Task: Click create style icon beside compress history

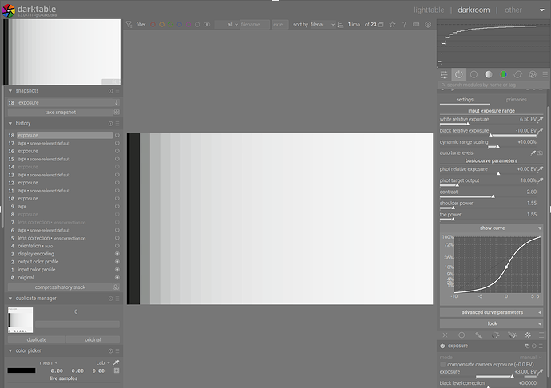Action: pyautogui.click(x=117, y=287)
